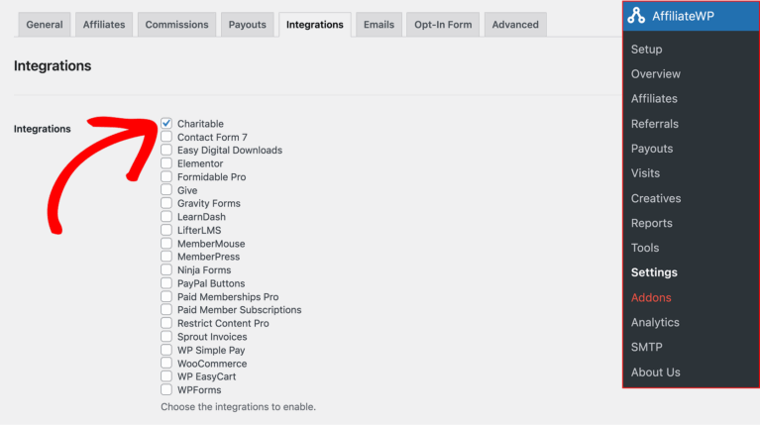The height and width of the screenshot is (425, 760).
Task: Switch to the General tab
Action: coord(44,25)
